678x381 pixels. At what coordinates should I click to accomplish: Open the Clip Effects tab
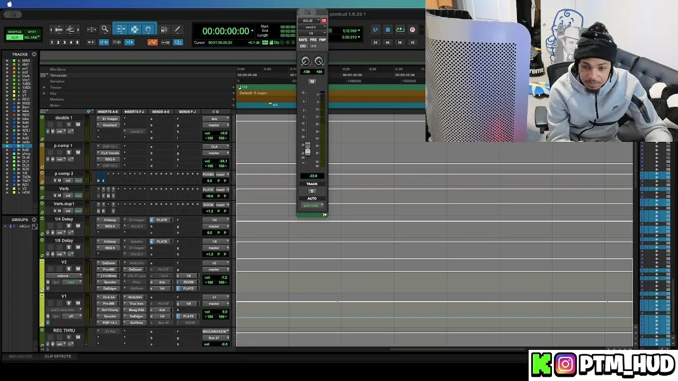(x=58, y=356)
